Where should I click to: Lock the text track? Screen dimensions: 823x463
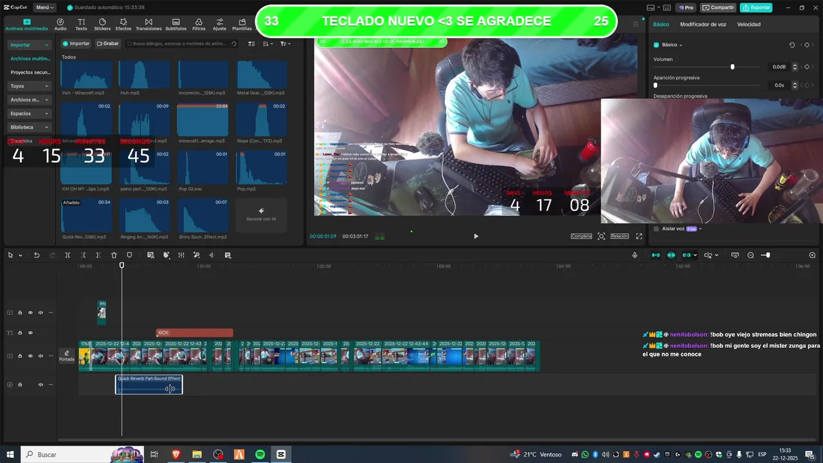coord(20,332)
